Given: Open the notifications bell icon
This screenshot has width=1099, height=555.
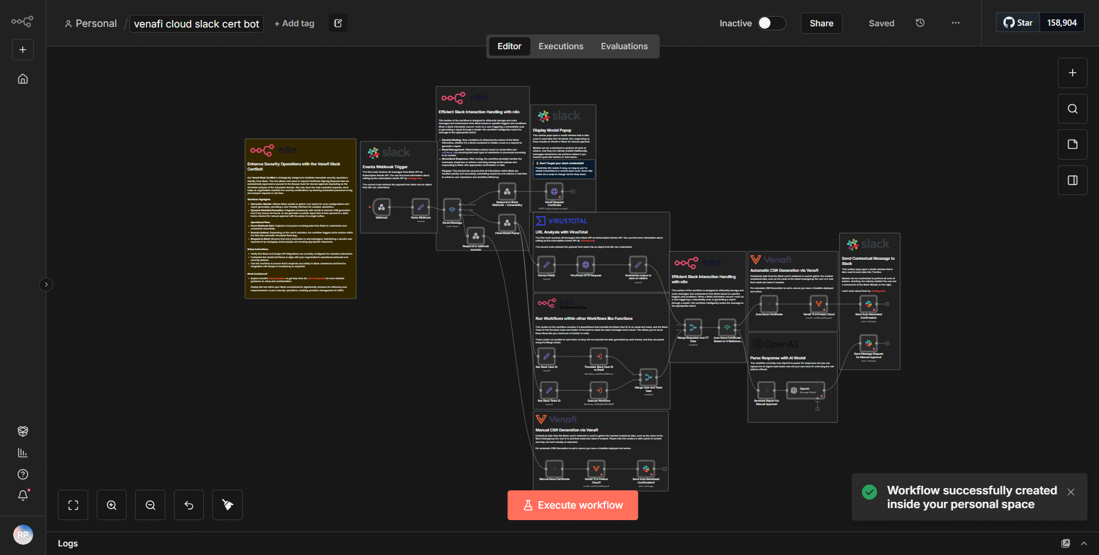Looking at the screenshot, I should 23,495.
